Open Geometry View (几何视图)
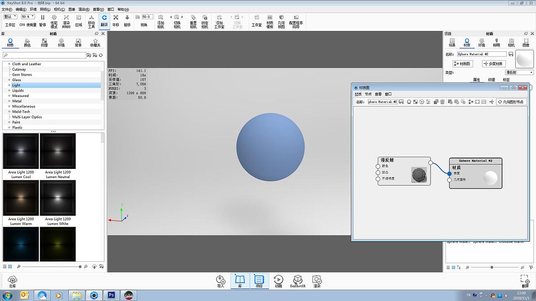 coord(281,21)
